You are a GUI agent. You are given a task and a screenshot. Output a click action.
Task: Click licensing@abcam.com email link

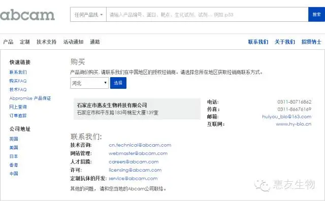[135, 170]
